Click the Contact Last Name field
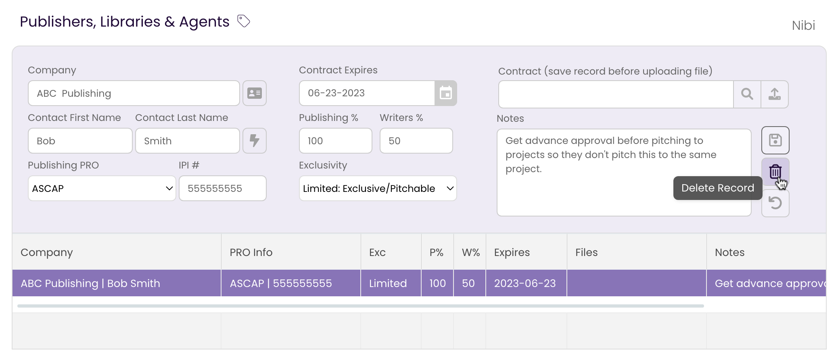This screenshot has height=360, width=838. tap(188, 141)
